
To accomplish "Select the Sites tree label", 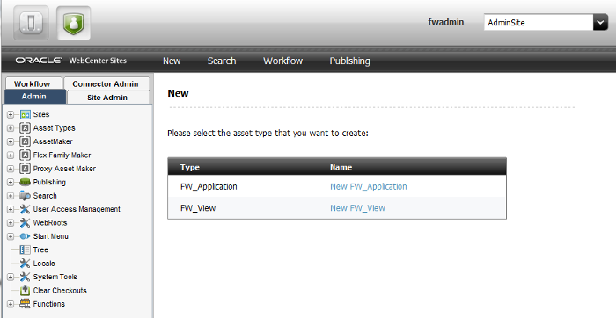I will [41, 114].
